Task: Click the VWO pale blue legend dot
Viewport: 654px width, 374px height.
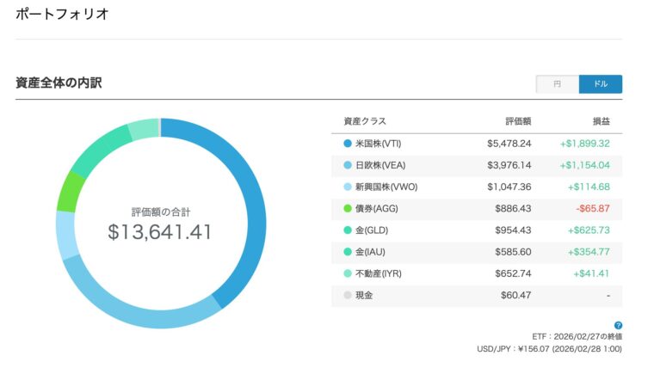Action: point(347,187)
